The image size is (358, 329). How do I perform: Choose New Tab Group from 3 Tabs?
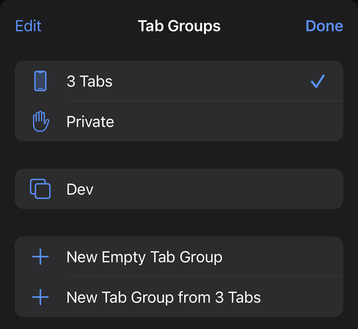[x=163, y=297]
